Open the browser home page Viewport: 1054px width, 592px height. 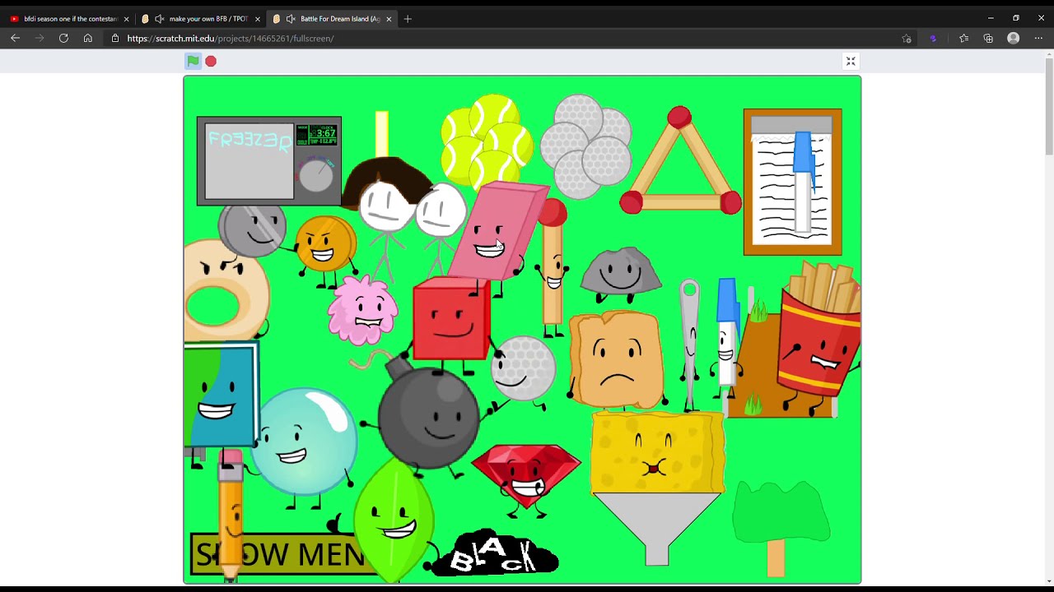(x=88, y=38)
